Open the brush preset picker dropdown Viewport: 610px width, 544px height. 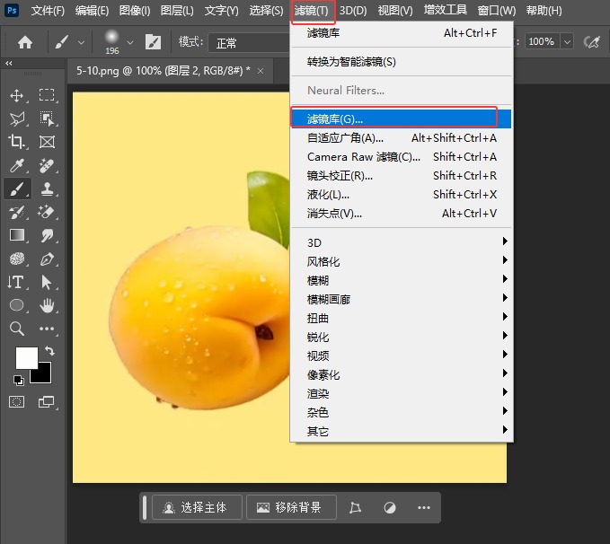[130, 42]
